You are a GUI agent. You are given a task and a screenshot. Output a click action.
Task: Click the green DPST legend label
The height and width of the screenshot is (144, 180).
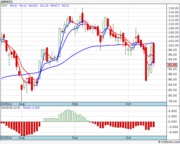click(x=4, y=6)
